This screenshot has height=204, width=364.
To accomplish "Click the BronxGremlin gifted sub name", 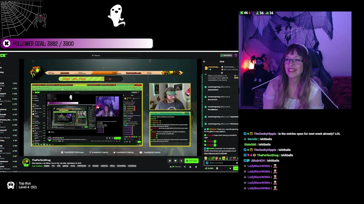I will pyautogui.click(x=213, y=99).
